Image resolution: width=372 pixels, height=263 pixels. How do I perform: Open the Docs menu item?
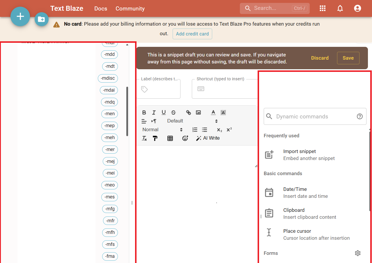(101, 8)
